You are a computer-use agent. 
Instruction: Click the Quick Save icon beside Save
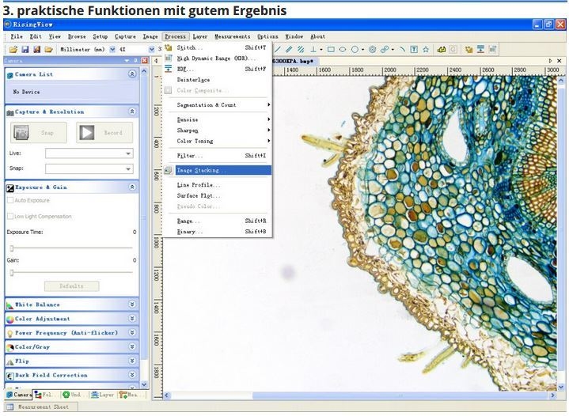(x=36, y=49)
